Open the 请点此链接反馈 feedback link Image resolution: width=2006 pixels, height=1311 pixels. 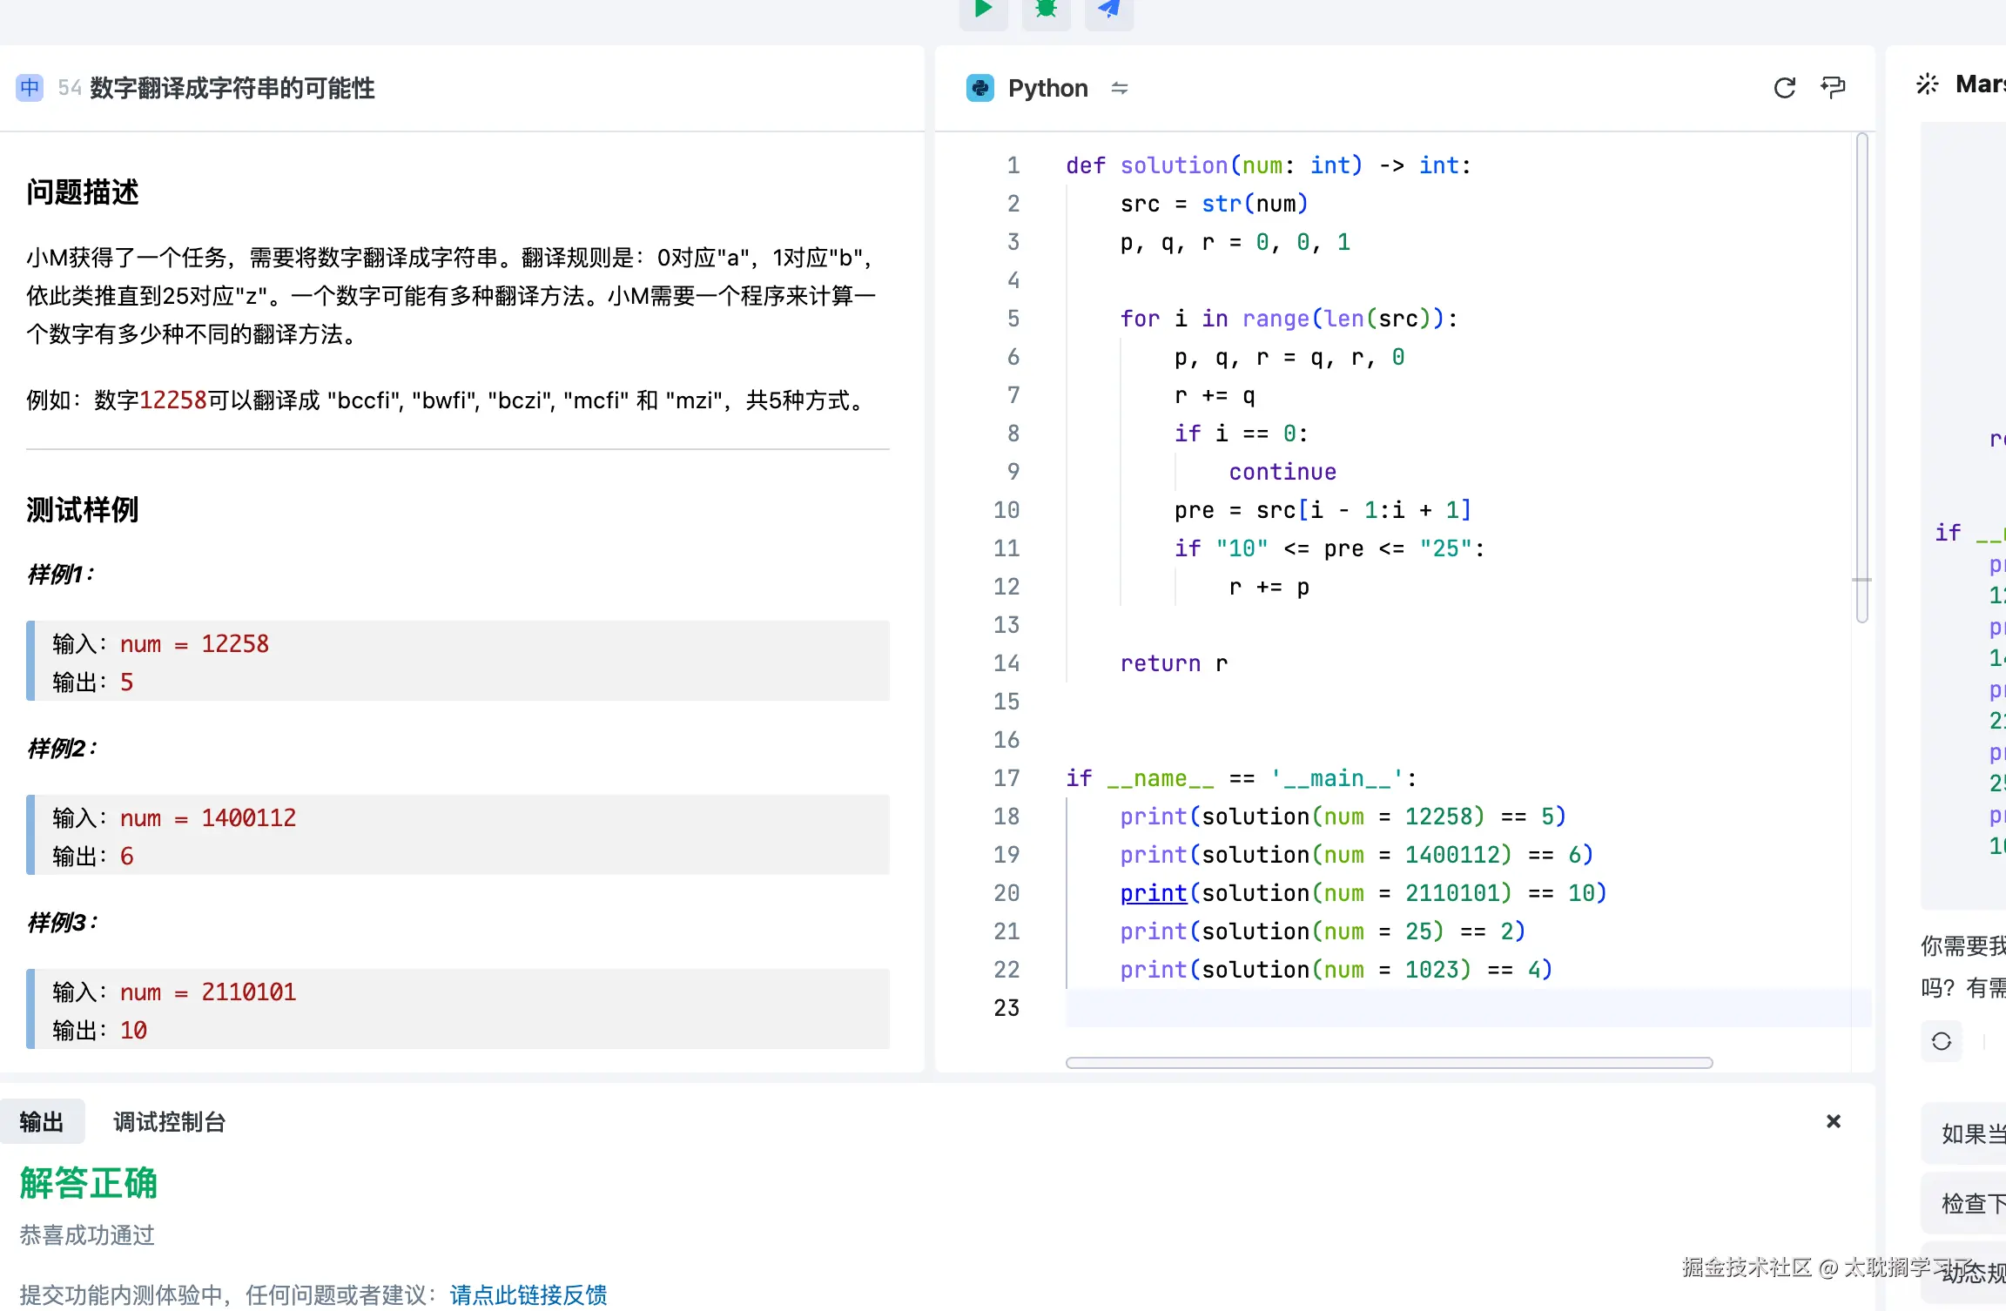pos(527,1294)
